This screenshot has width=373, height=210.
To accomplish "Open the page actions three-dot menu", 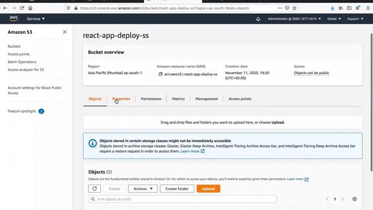I will (x=280, y=8).
